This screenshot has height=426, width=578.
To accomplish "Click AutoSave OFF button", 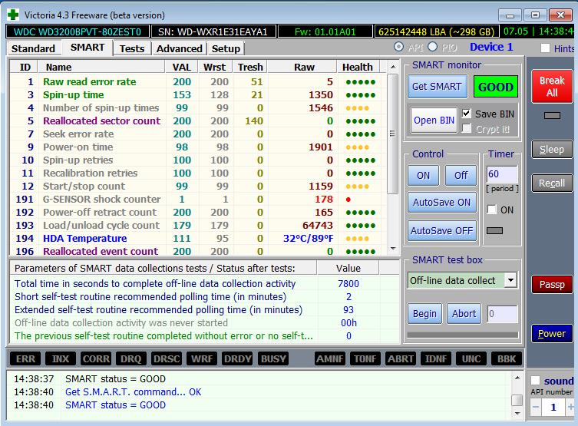I will click(442, 231).
